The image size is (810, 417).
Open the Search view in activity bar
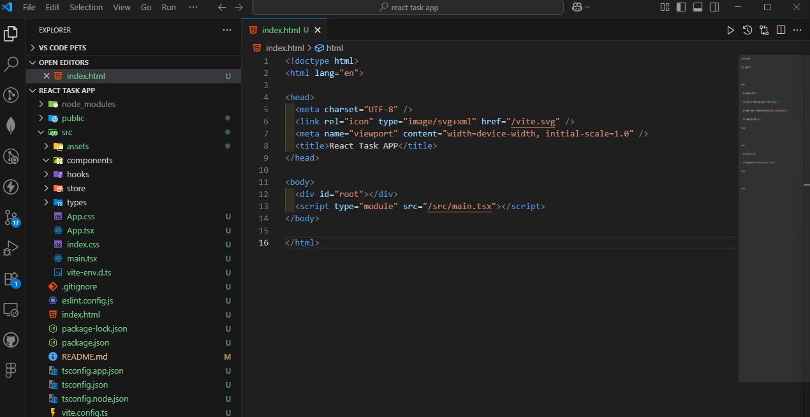(11, 64)
